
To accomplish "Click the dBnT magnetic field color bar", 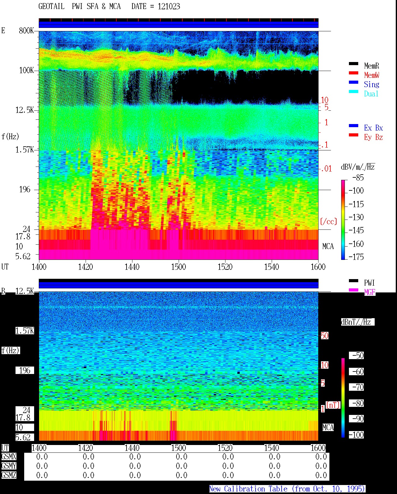I will 343,398.
